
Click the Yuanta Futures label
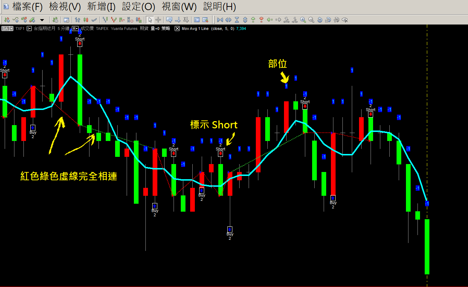coord(124,28)
